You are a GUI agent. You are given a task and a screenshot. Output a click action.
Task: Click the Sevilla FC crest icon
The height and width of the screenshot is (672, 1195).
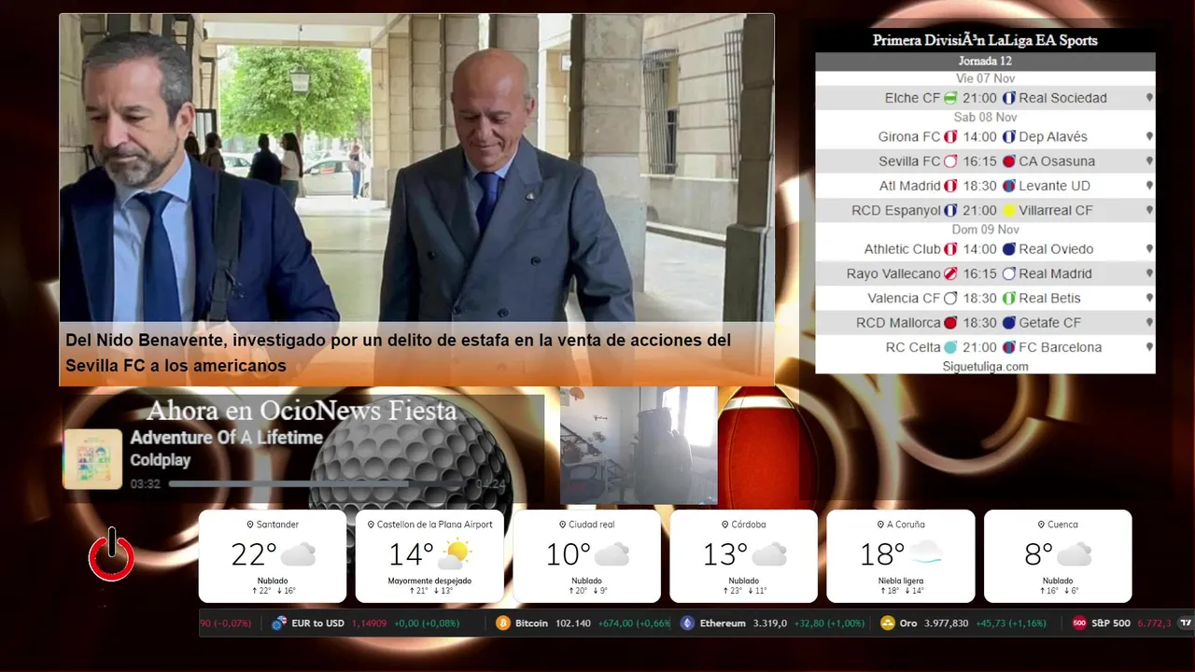pos(950,161)
